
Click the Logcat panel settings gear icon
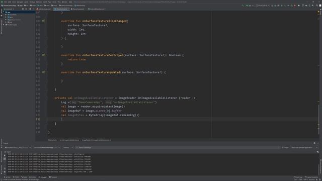314,143
